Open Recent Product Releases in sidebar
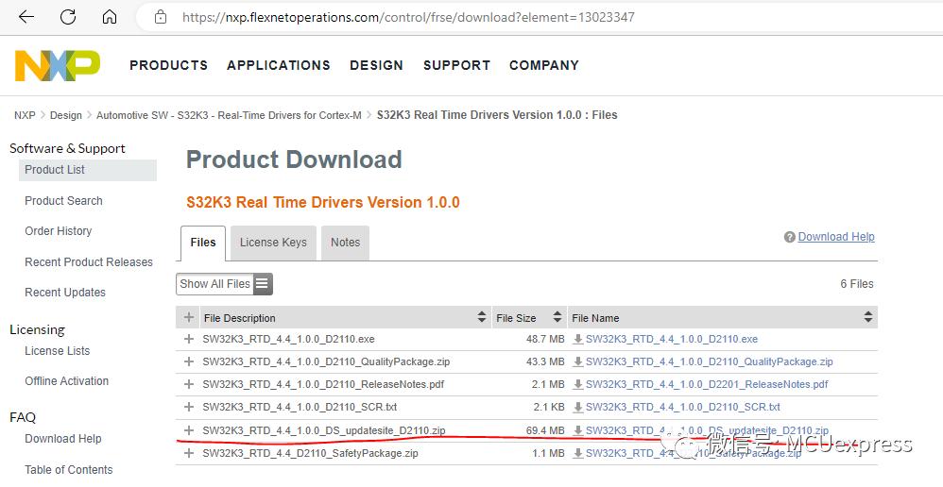Viewport: 943px width, 487px height. pos(89,262)
